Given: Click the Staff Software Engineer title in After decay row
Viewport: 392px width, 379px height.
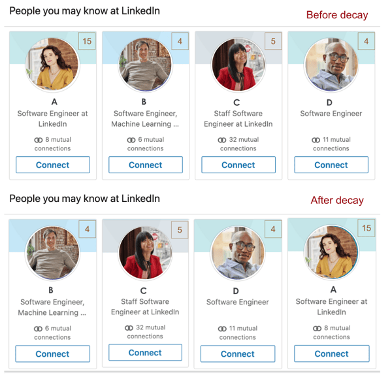Looking at the screenshot, I should pyautogui.click(x=144, y=306).
